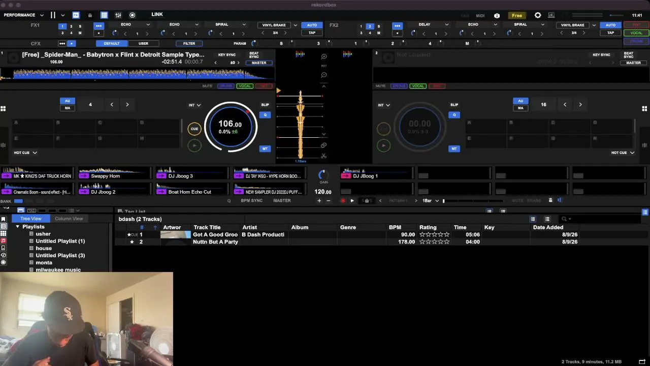This screenshot has width=650, height=366.
Task: Select the CFX DEFAULT tab
Action: pos(112,44)
